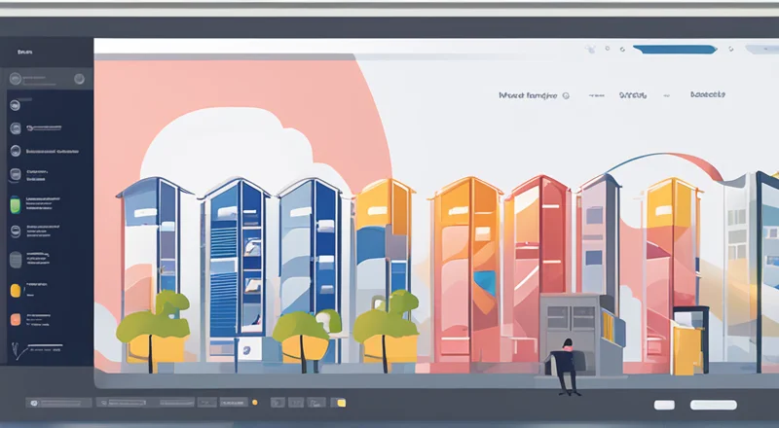Click the orange icon in the left sidebar
This screenshot has height=428, width=779.
pos(15,319)
